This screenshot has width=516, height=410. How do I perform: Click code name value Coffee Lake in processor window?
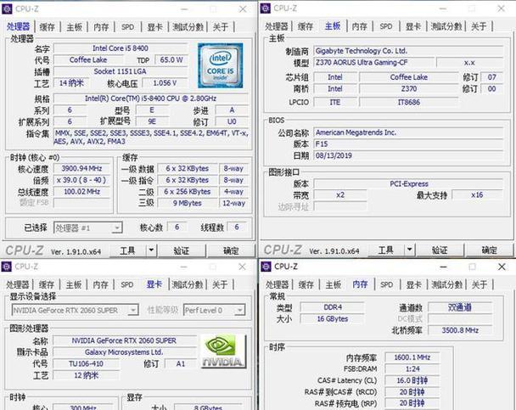click(x=88, y=60)
